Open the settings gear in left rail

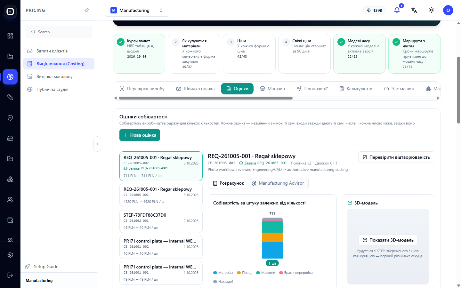tap(10, 255)
